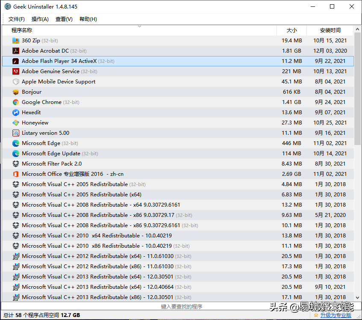362x320 pixels.
Task: Select the Adobe Flash Player icon
Action: 16,61
